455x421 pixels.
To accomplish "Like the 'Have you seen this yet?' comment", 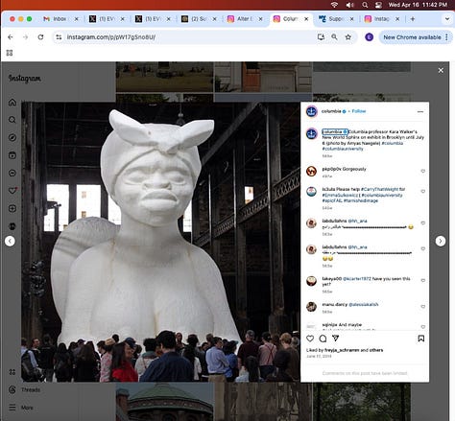I will click(x=422, y=280).
